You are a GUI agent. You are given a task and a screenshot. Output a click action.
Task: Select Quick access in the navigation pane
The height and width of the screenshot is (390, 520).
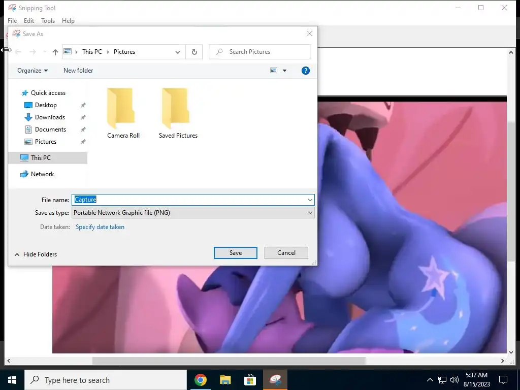click(x=48, y=93)
